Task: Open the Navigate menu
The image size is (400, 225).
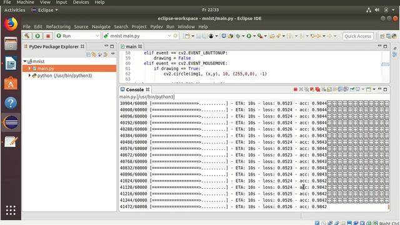Action: pos(101,26)
